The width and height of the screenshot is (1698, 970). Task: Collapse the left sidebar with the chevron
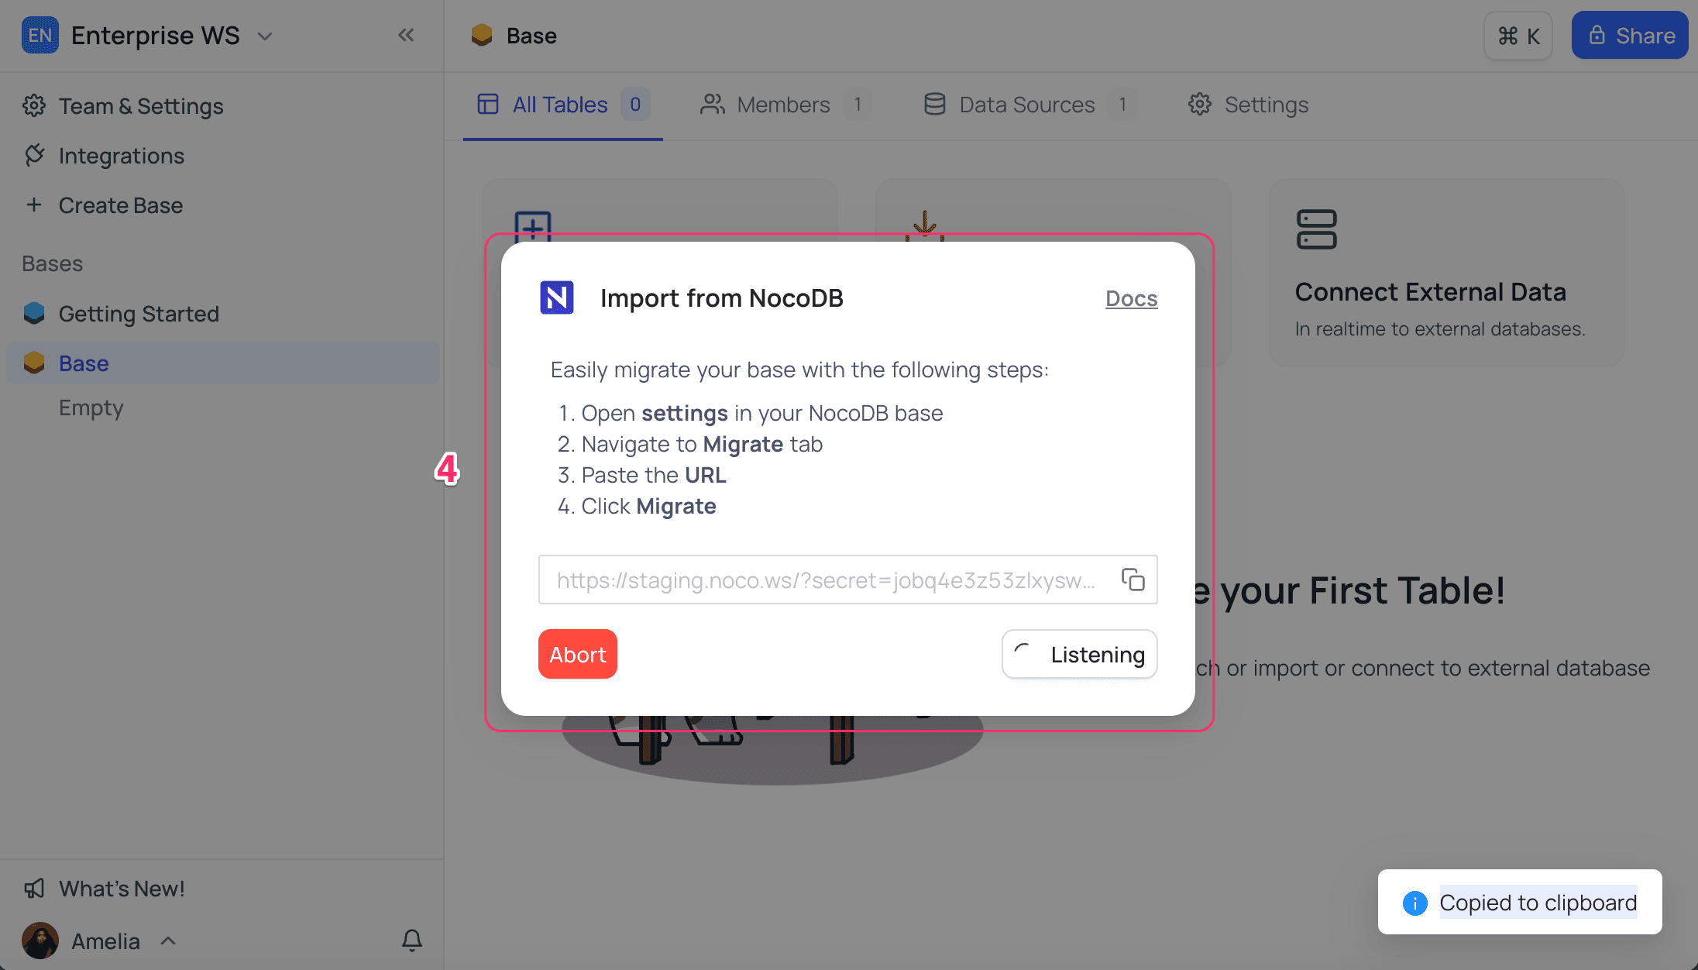click(x=406, y=35)
